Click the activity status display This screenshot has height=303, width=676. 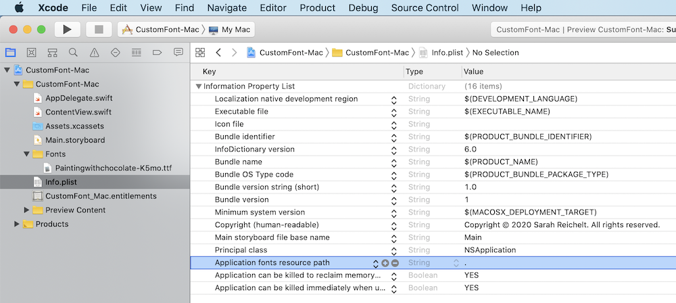584,29
